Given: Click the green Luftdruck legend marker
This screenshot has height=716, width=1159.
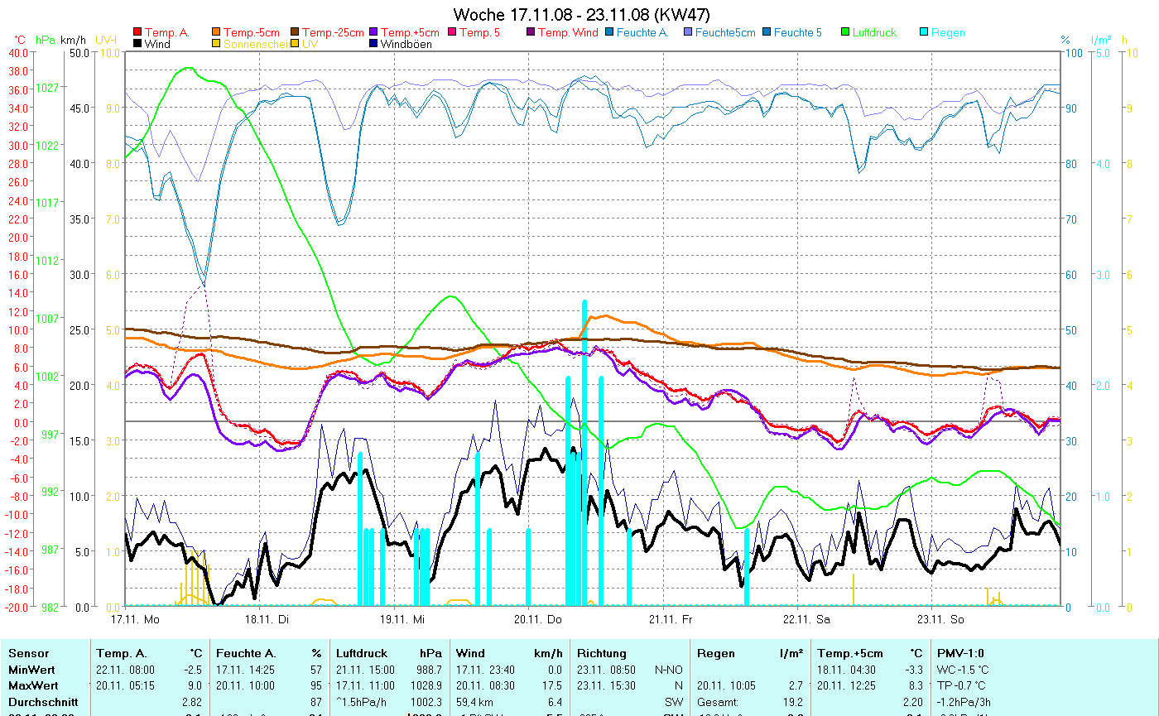Looking at the screenshot, I should tap(845, 33).
